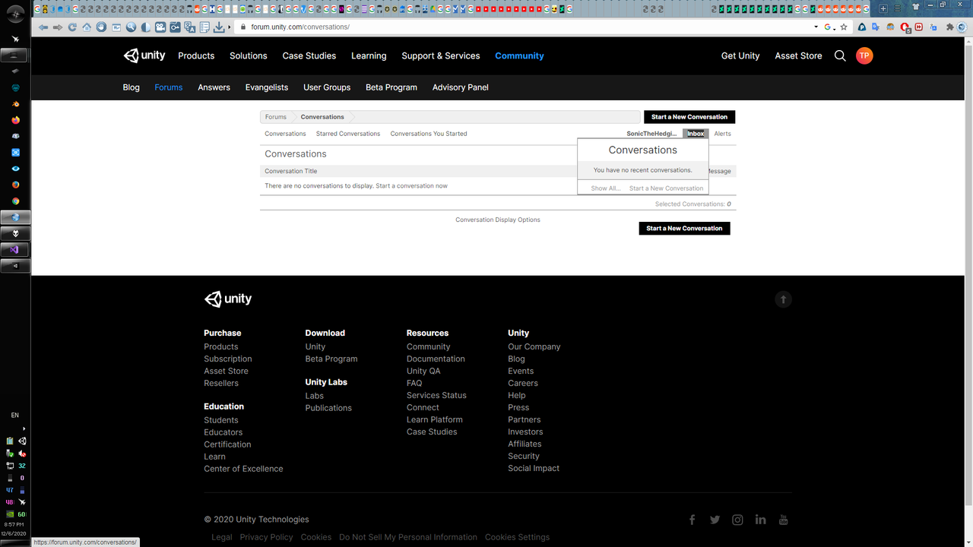Viewport: 973px width, 547px height.
Task: Click the browser downloads arrow icon
Action: coord(219,27)
